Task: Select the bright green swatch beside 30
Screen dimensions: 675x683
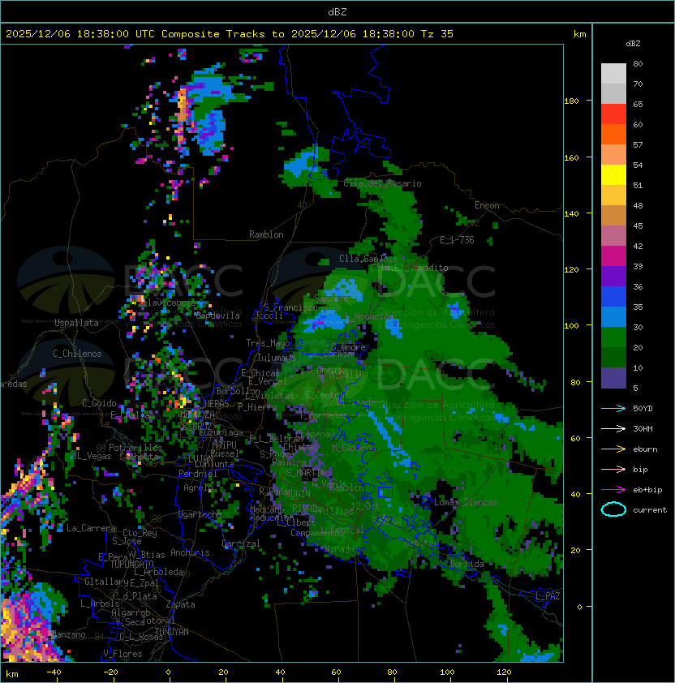Action: (x=613, y=337)
